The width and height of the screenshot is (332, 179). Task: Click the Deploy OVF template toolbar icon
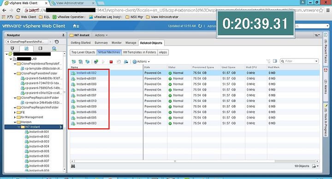87,62
